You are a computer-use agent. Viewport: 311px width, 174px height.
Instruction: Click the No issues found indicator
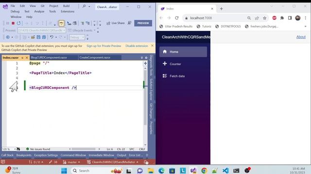point(38,149)
